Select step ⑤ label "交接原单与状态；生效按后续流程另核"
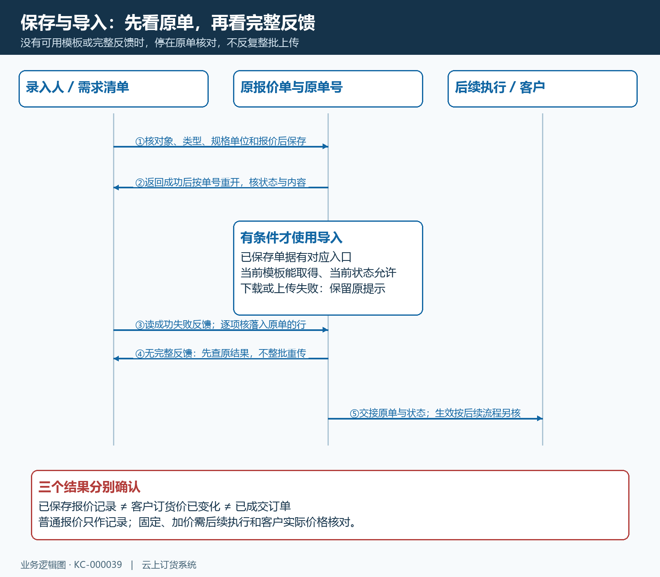 point(435,413)
